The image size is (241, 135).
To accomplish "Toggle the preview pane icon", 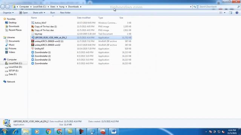I will pyautogui.click(x=230, y=13).
